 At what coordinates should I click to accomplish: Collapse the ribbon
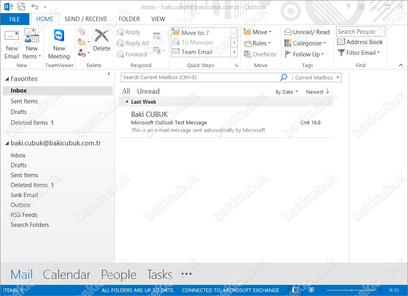point(401,65)
